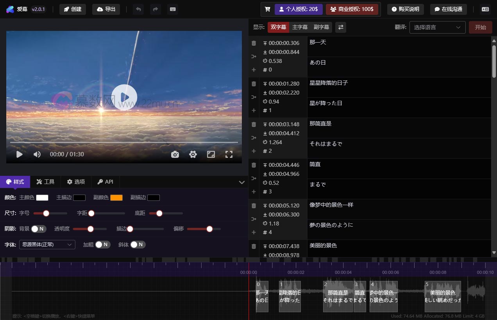Undo the last action in the toolbar

coord(138,9)
